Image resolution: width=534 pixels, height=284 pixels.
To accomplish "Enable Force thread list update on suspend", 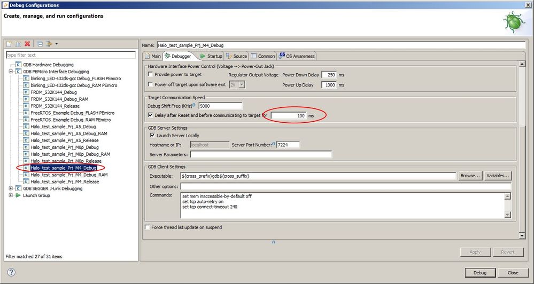I will click(x=148, y=227).
